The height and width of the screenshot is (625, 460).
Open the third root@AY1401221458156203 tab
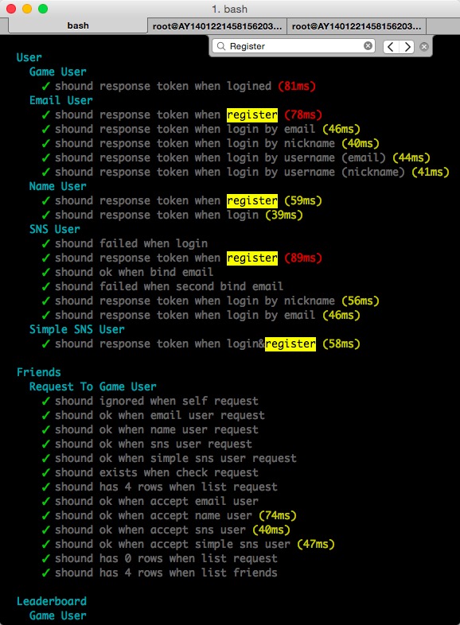[357, 26]
